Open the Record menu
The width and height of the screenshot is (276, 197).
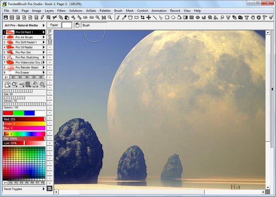[175, 11]
